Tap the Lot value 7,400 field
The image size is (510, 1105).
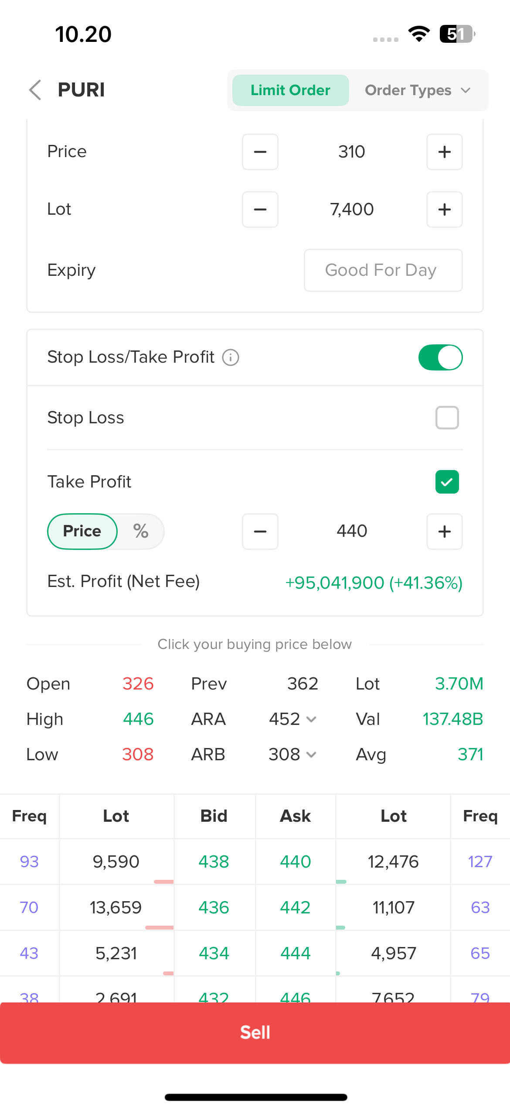(x=352, y=209)
